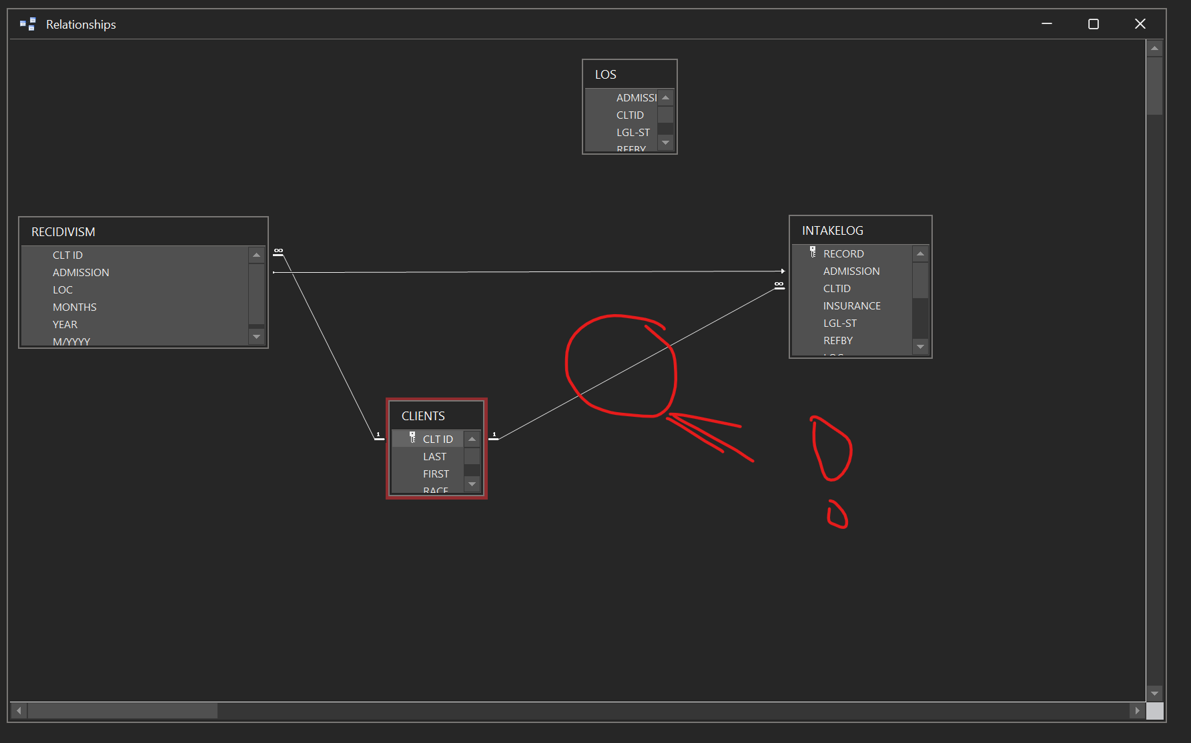Click INTAKELOG list scroll down arrow

[921, 347]
